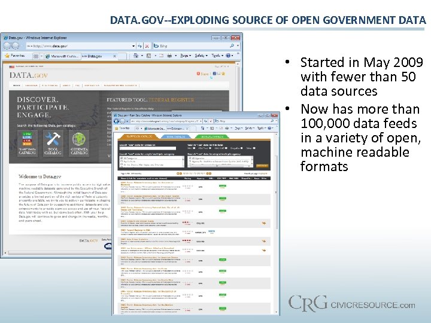The image size is (431, 323).
Task: Open address dropdown in Raw Data Catalog window
Action: coord(201,121)
